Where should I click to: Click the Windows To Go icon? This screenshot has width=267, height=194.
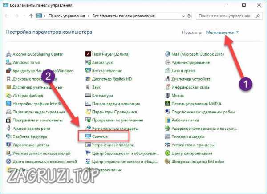[x=8, y=62]
